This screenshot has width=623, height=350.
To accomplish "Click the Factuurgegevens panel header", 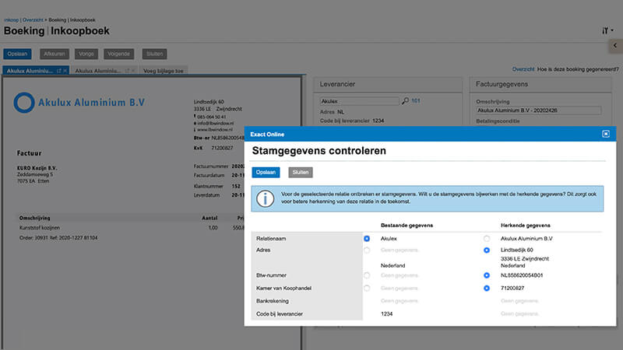I will (x=540, y=84).
